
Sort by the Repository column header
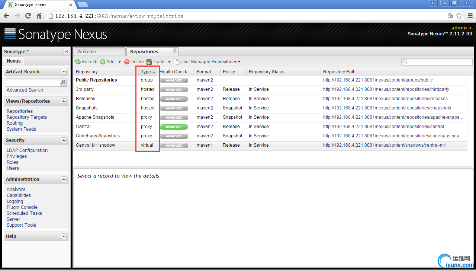pos(106,72)
